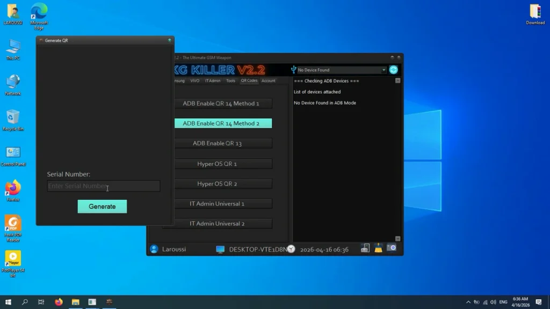
Task: Click the log panel scroll-down arrow
Action: [x=397, y=239]
